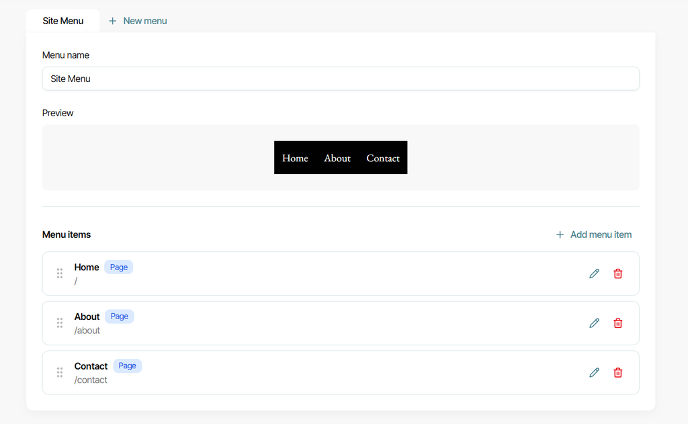
Task: Delete the Home menu item
Action: pyautogui.click(x=618, y=274)
